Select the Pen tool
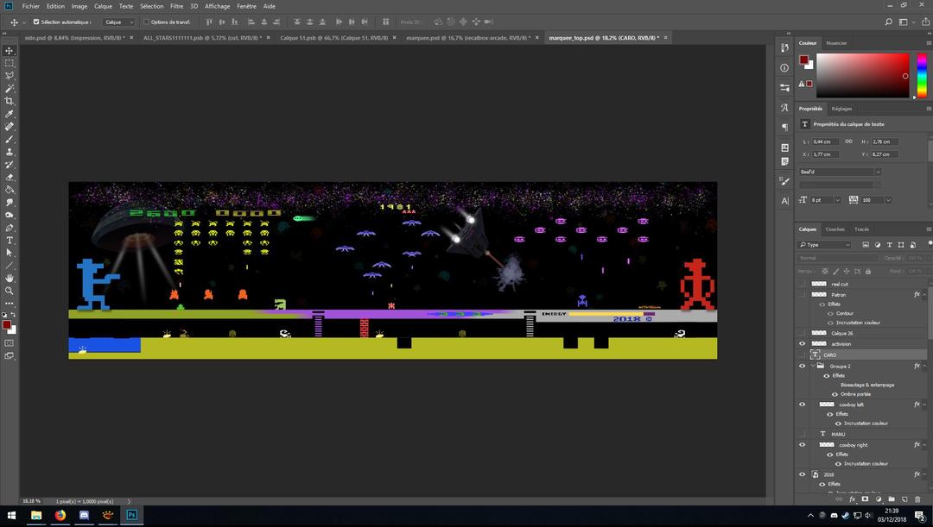933x527 pixels. [9, 228]
